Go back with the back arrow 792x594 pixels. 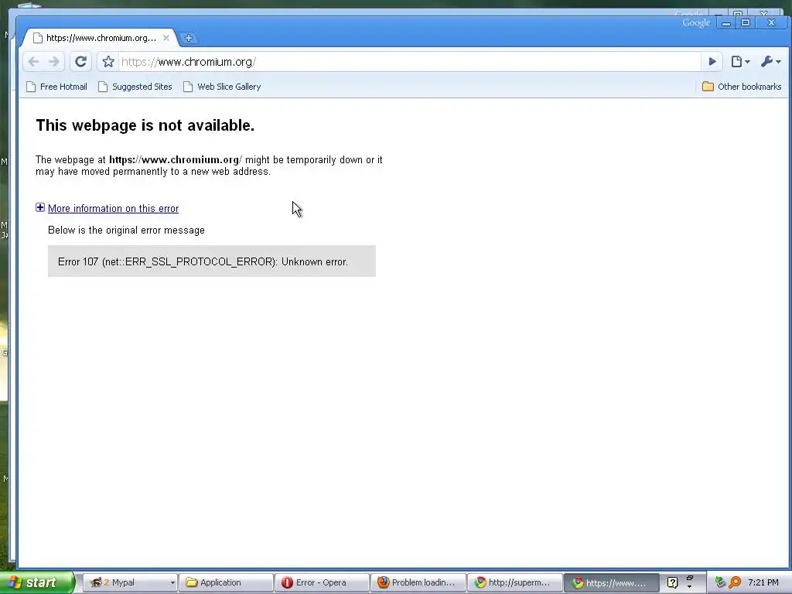pyautogui.click(x=33, y=62)
